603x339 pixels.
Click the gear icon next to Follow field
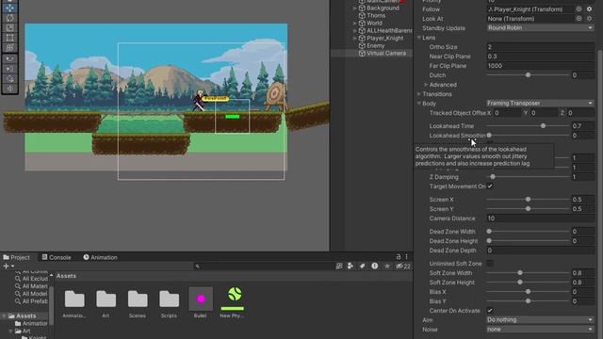pyautogui.click(x=589, y=9)
